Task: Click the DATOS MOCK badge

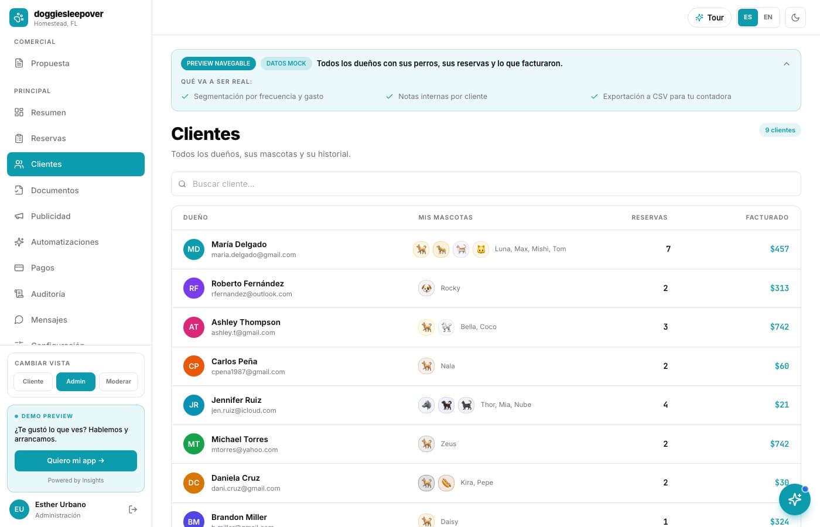Action: [x=286, y=63]
